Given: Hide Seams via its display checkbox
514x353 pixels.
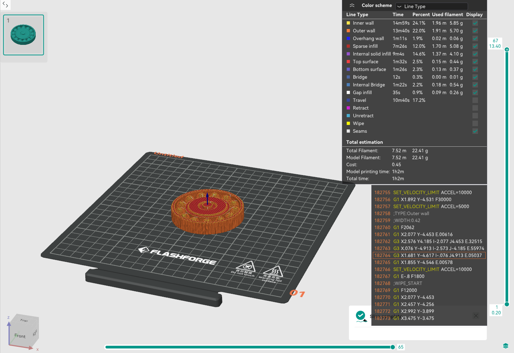Looking at the screenshot, I should [x=475, y=131].
